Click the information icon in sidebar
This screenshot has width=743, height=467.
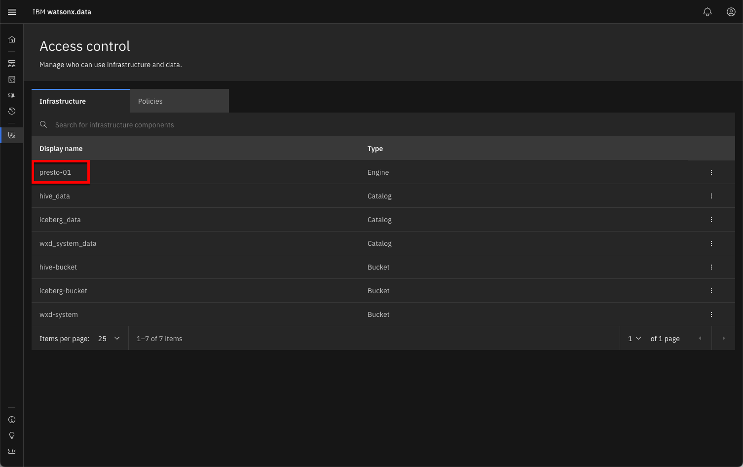click(x=12, y=420)
